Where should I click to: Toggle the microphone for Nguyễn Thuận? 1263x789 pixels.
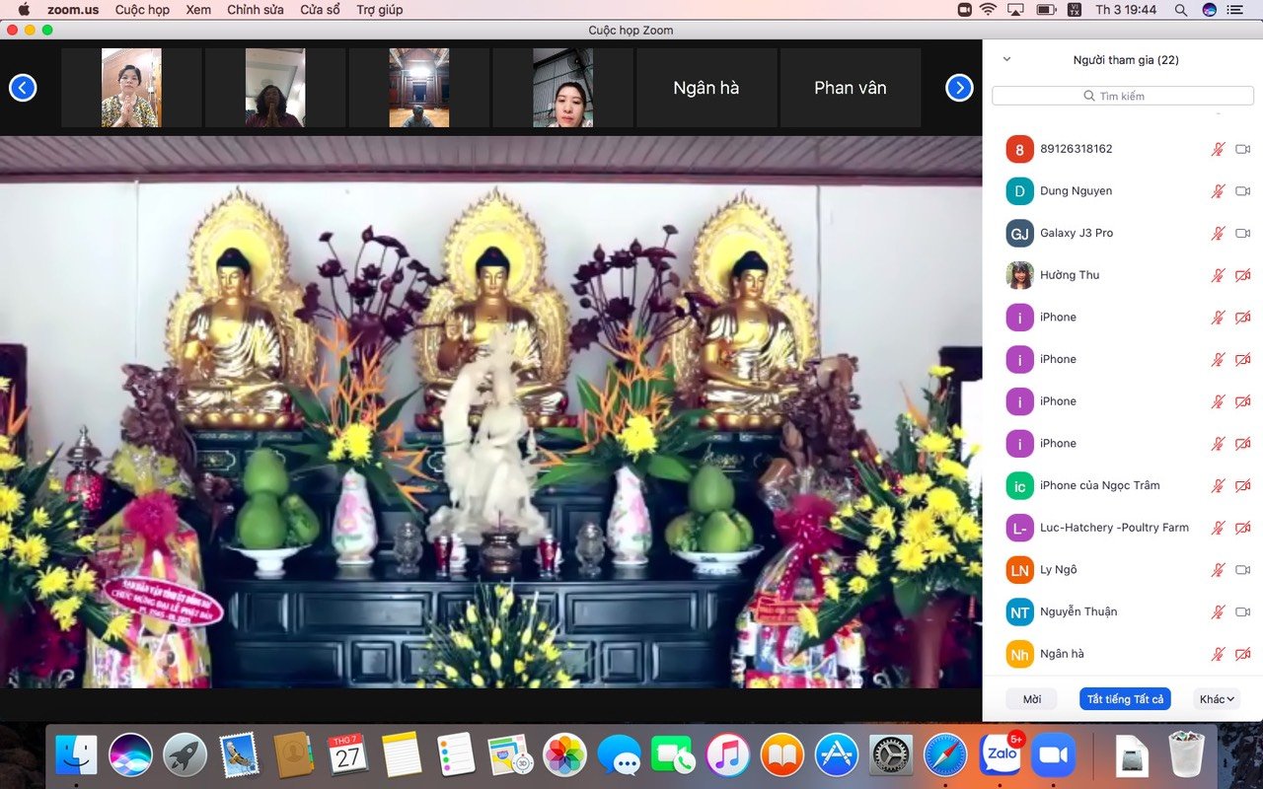[x=1219, y=612]
